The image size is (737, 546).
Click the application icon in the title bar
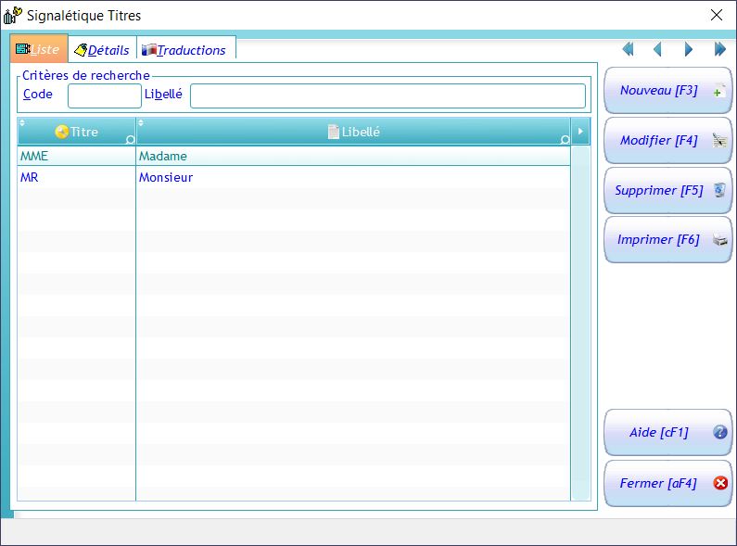(x=12, y=16)
